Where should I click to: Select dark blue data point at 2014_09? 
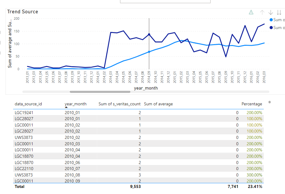pyautogui.click(x=149, y=35)
